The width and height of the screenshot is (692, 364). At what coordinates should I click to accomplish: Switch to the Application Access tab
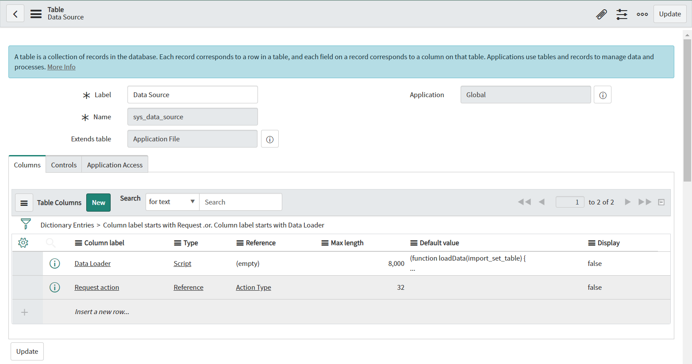(x=115, y=165)
